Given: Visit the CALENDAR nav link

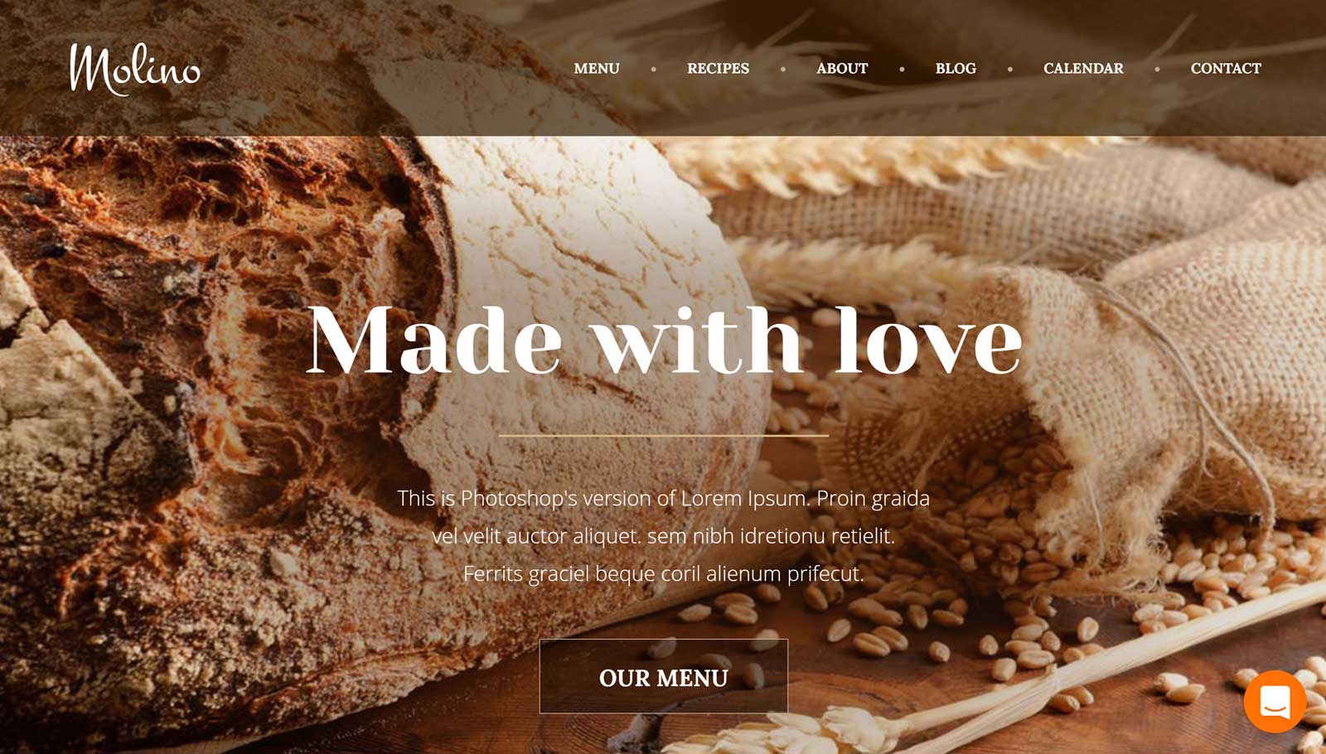Looking at the screenshot, I should pyautogui.click(x=1083, y=69).
